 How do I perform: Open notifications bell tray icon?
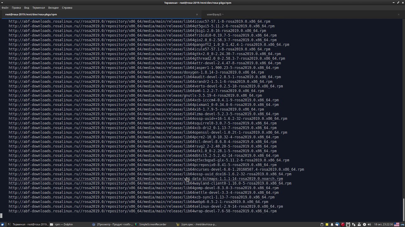[x=332, y=224]
